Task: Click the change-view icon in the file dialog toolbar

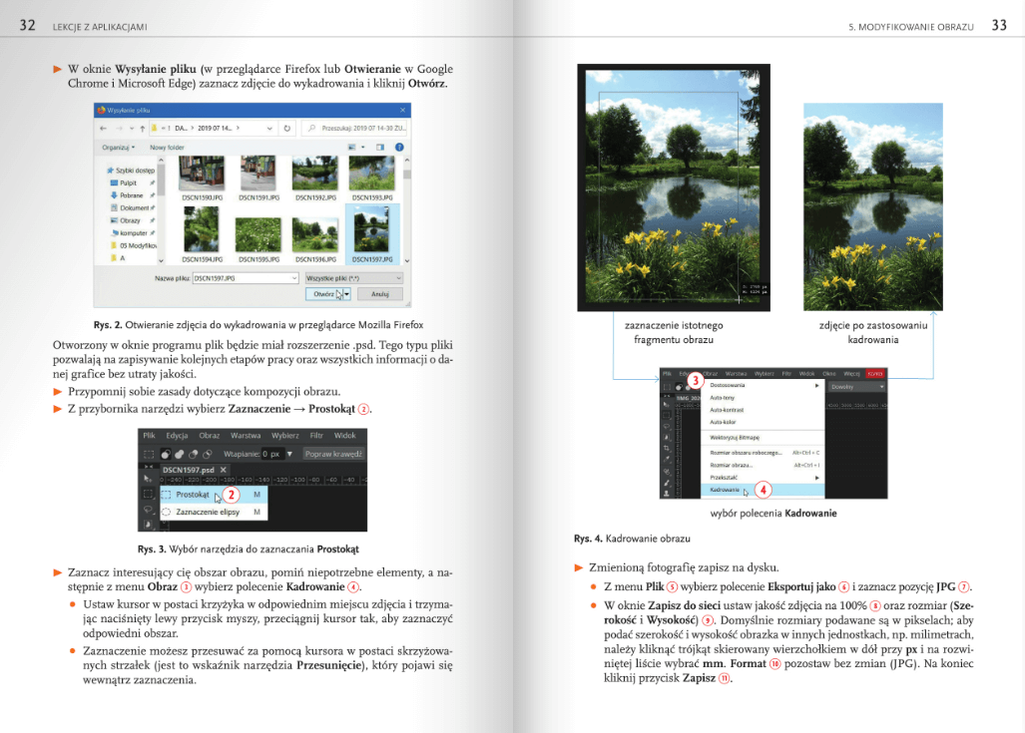Action: (x=352, y=148)
